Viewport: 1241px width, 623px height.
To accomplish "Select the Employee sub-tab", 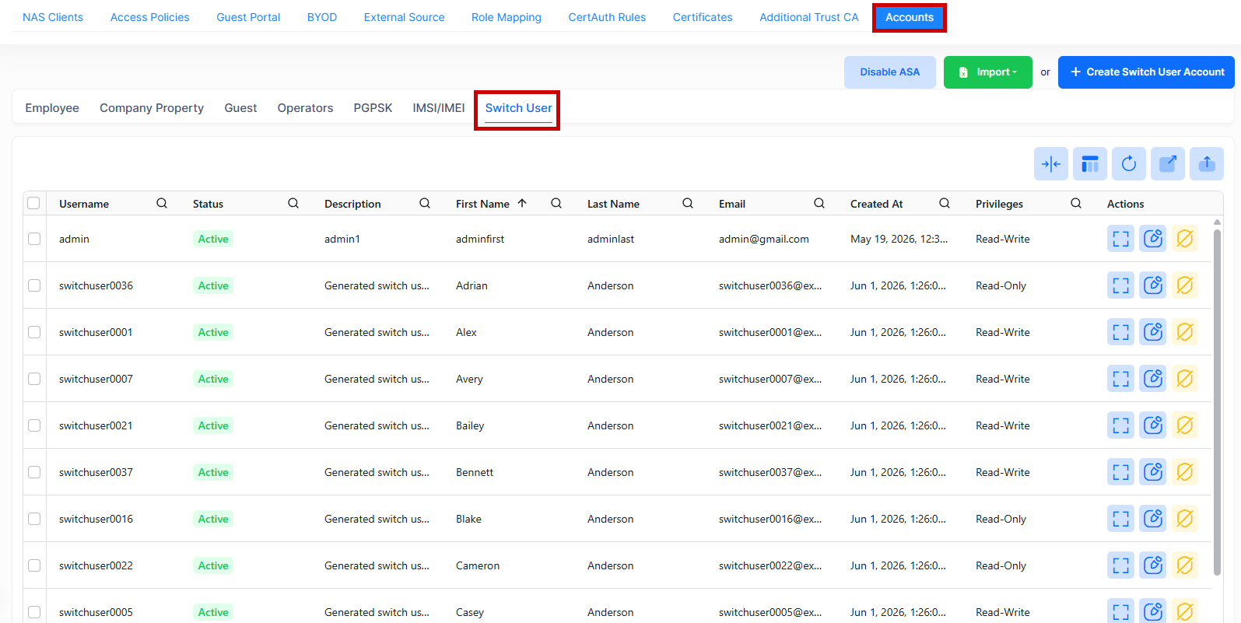I will click(52, 108).
